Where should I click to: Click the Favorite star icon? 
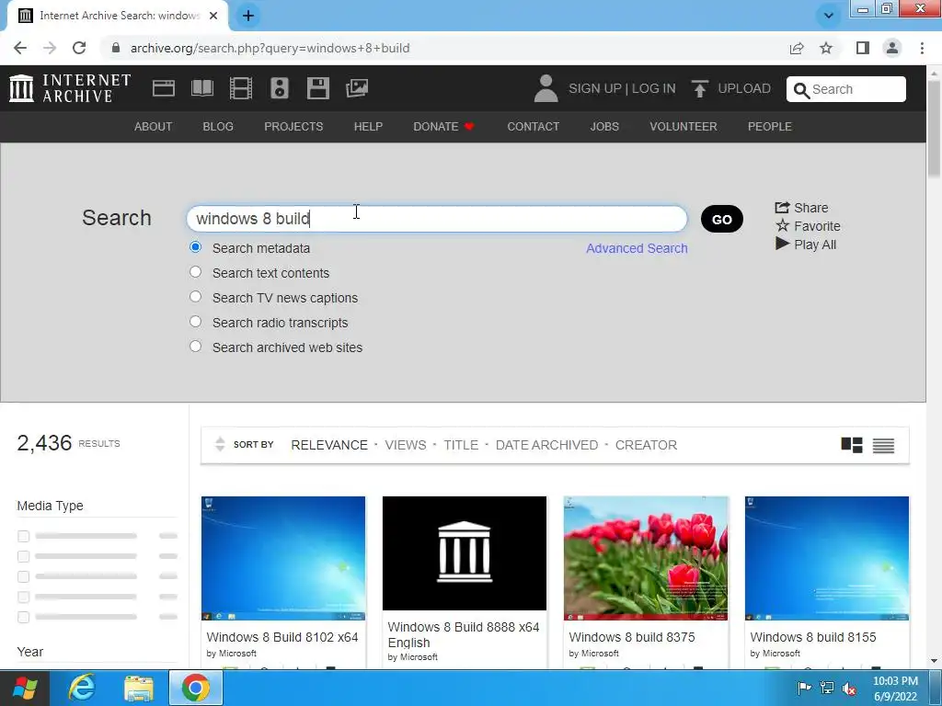(x=782, y=226)
